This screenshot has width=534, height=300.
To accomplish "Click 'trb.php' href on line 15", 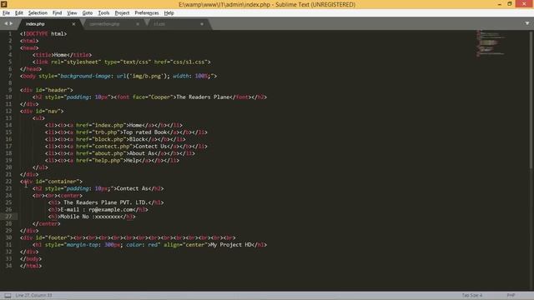I will point(106,132).
